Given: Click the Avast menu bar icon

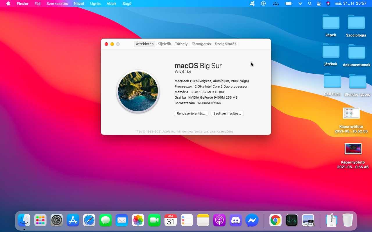Looking at the screenshot, I should tap(253, 3).
